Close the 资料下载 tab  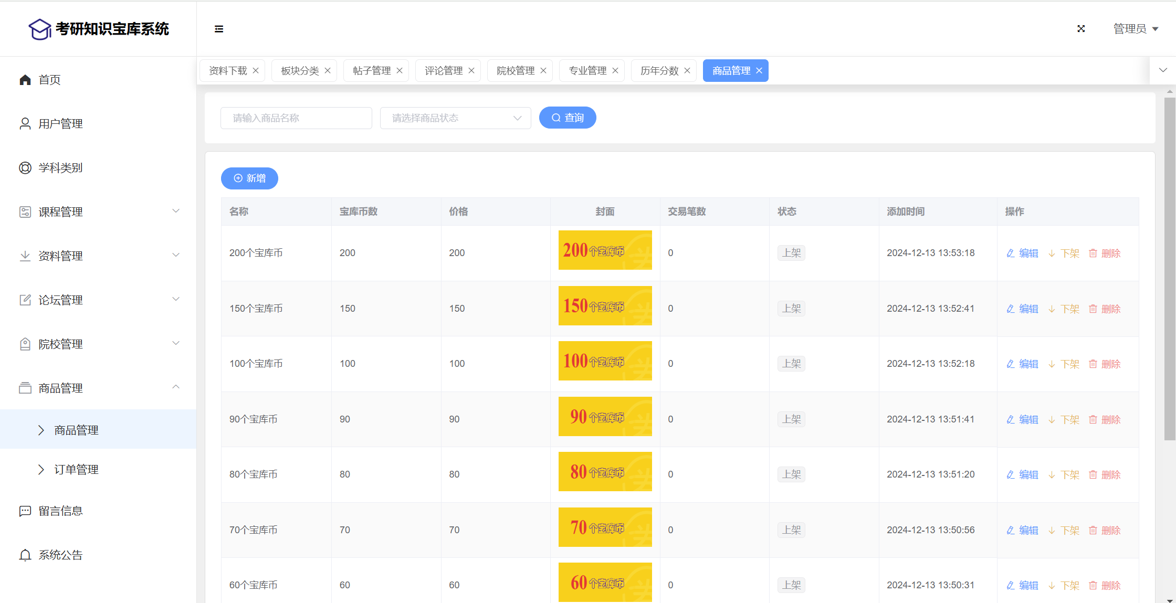256,71
